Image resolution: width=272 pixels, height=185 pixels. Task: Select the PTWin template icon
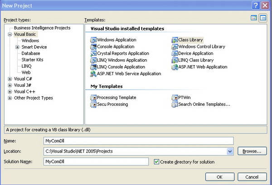pyautogui.click(x=175, y=98)
